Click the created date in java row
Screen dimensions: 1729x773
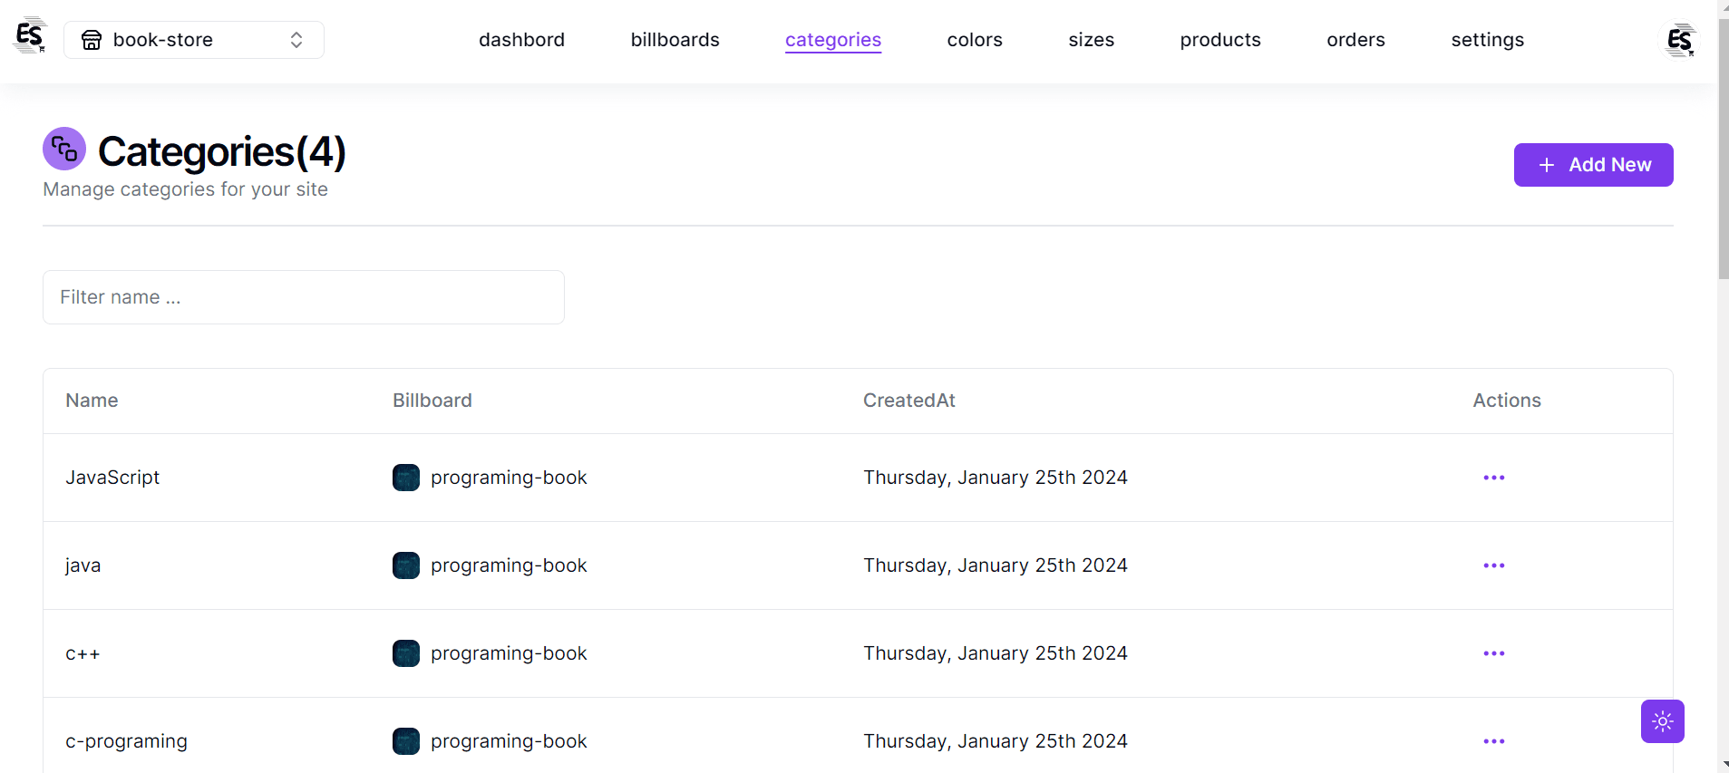pos(996,565)
